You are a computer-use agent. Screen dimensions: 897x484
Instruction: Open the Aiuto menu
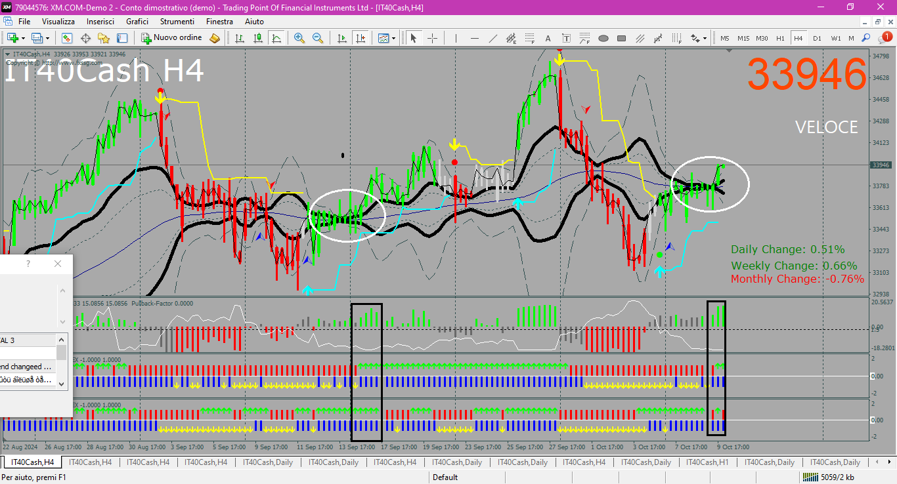(x=254, y=22)
